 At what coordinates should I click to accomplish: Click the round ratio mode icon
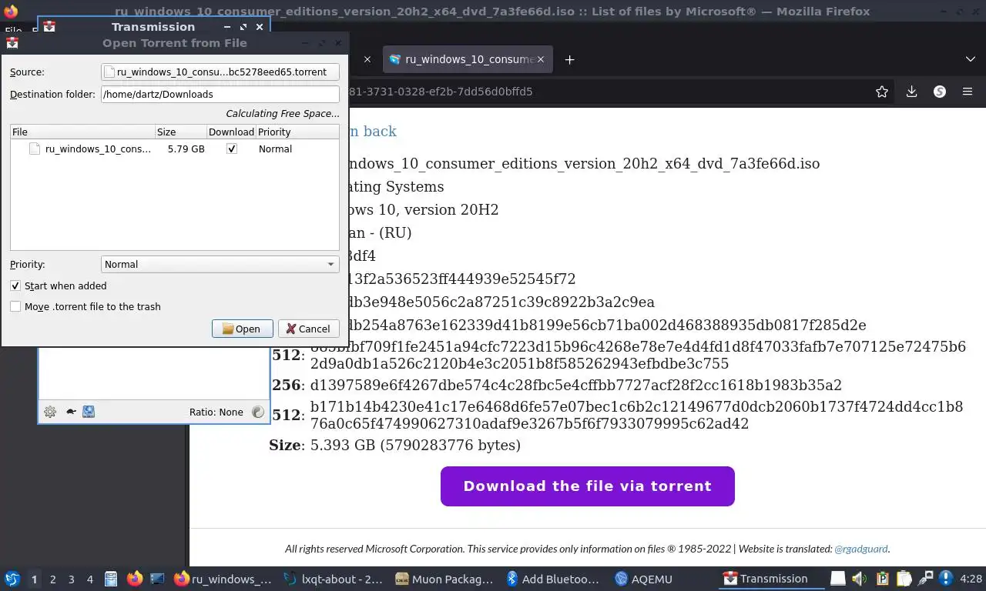[x=258, y=412]
